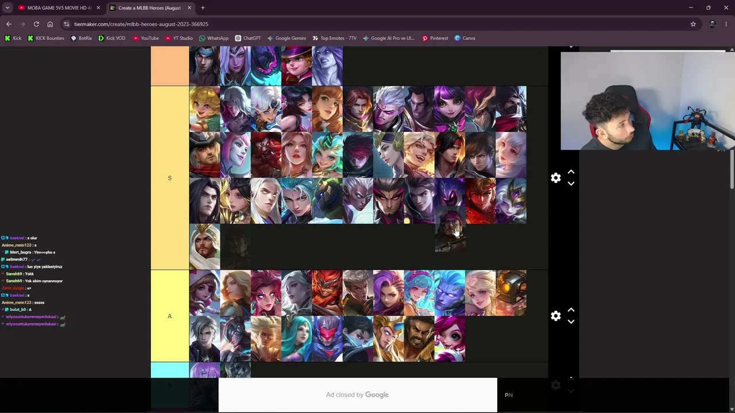Open the YT Studio bookmark
Image resolution: width=735 pixels, height=413 pixels.
pos(179,38)
